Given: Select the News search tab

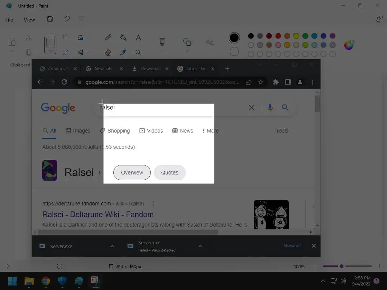Looking at the screenshot, I should click(x=183, y=131).
